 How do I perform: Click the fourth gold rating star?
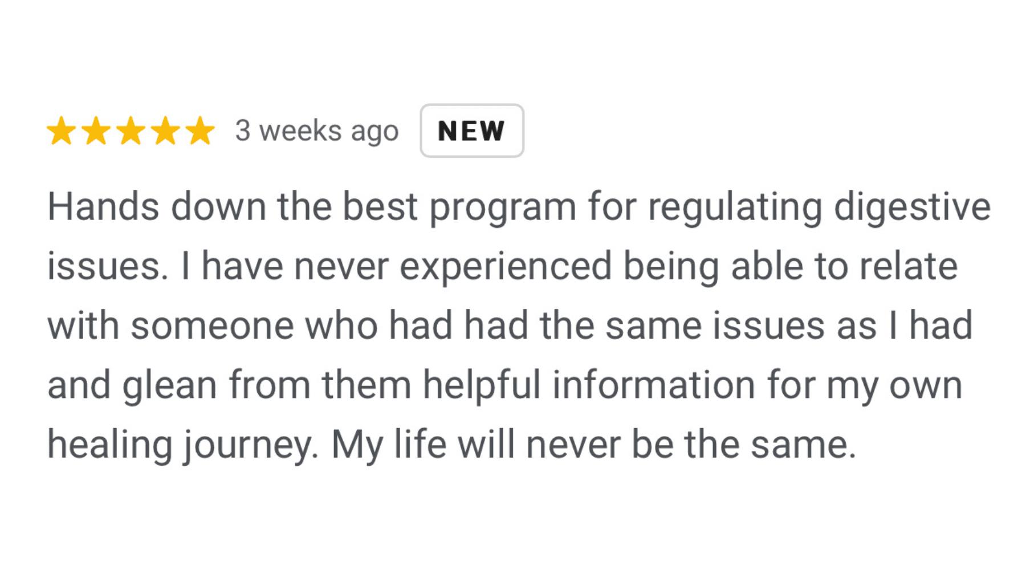[x=165, y=131]
